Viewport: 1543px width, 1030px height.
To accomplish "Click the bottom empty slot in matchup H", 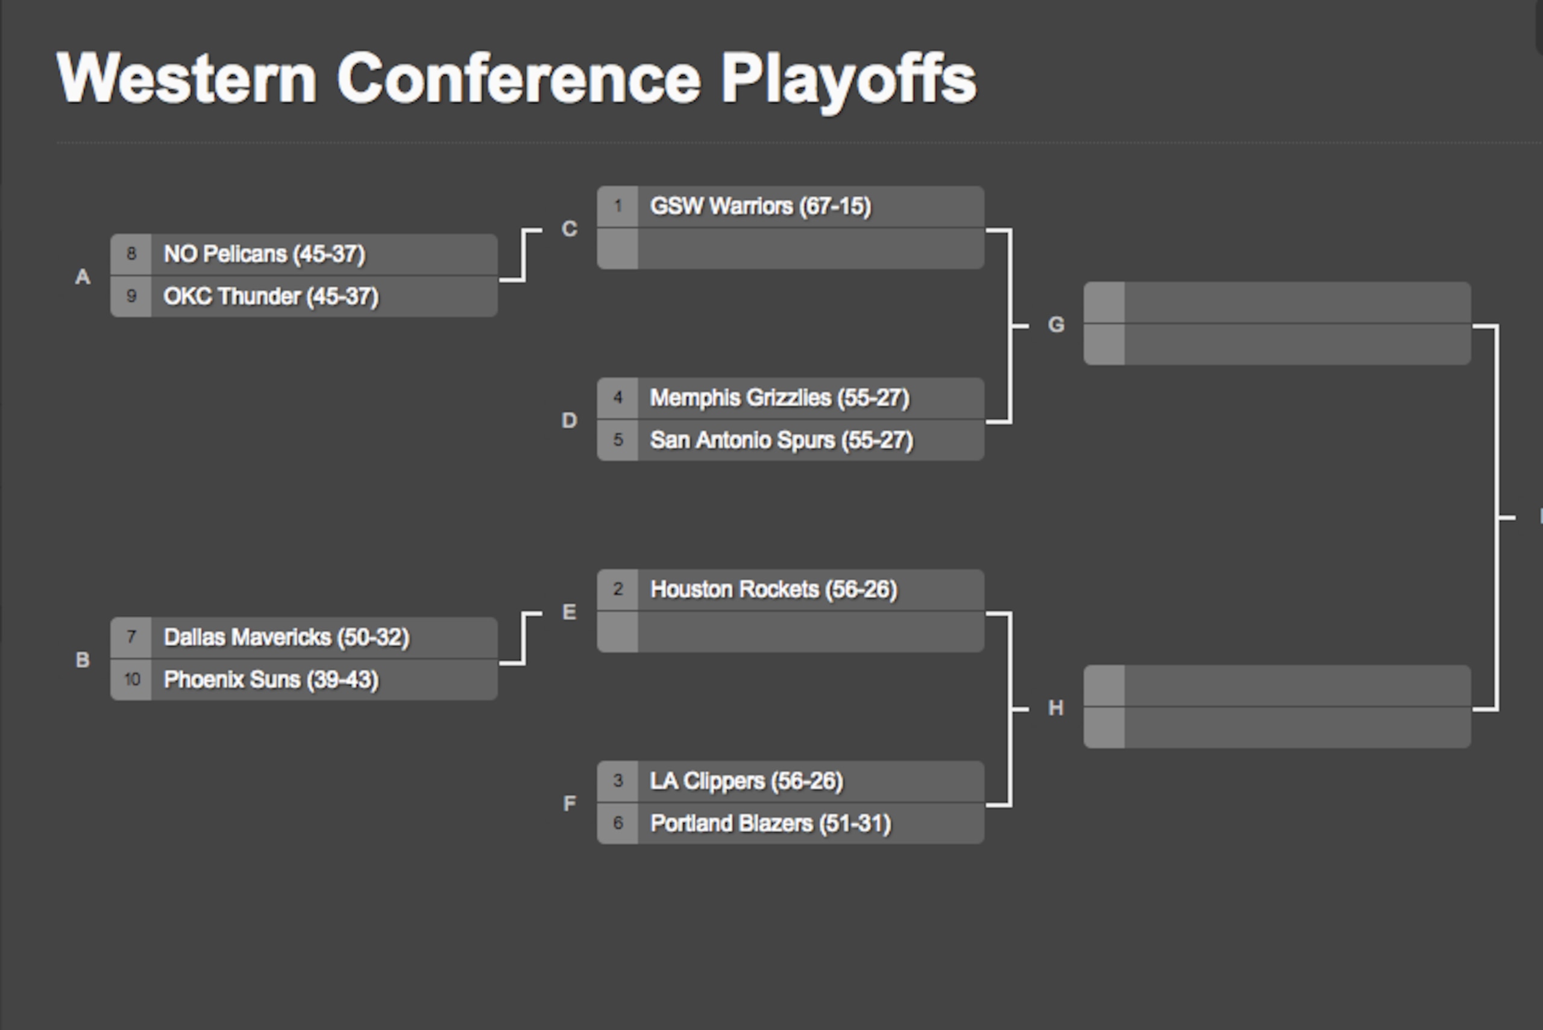I will coord(1277,727).
